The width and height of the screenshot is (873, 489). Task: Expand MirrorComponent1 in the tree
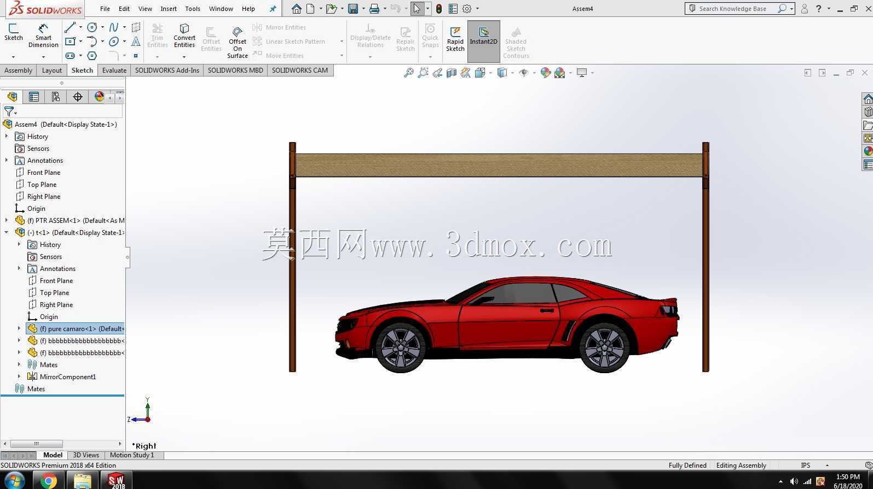(x=19, y=376)
